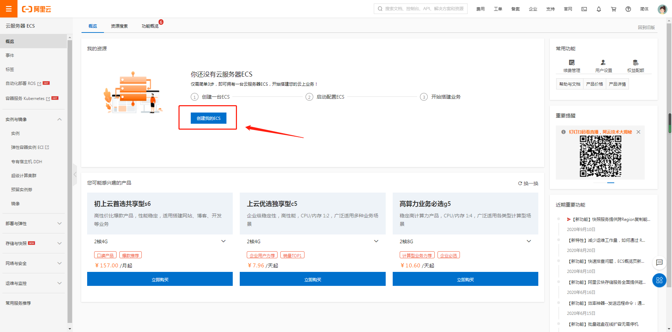Open the 费用 top menu
Image resolution: width=672 pixels, height=332 pixels.
481,9
